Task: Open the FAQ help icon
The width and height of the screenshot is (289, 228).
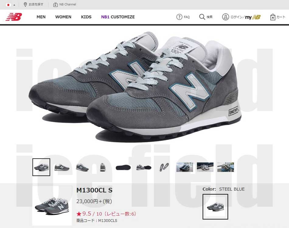Action: [x=179, y=17]
